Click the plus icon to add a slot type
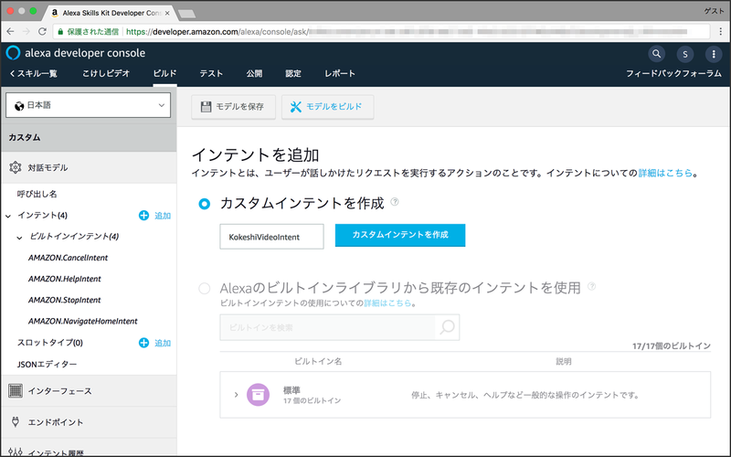The image size is (731, 457). [x=143, y=343]
